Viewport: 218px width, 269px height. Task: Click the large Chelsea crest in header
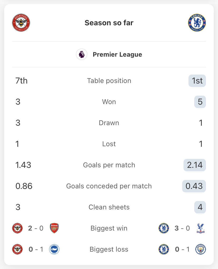point(197,23)
